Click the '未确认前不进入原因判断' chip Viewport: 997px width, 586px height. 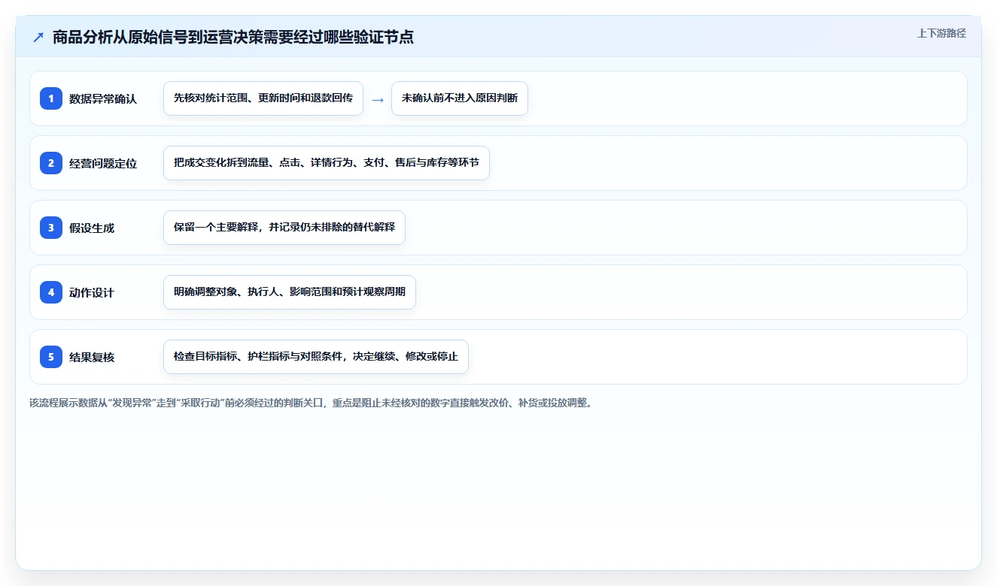coord(460,98)
